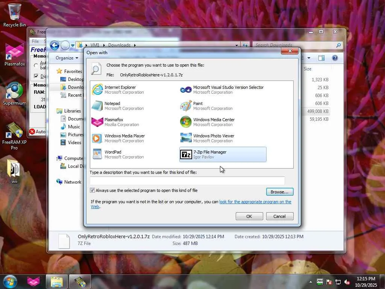Select the Supermium desktop shortcut
Image resolution: width=385 pixels, height=289 pixels.
click(15, 94)
